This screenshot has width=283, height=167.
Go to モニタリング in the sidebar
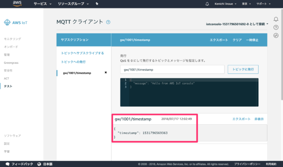pyautogui.click(x=12, y=39)
